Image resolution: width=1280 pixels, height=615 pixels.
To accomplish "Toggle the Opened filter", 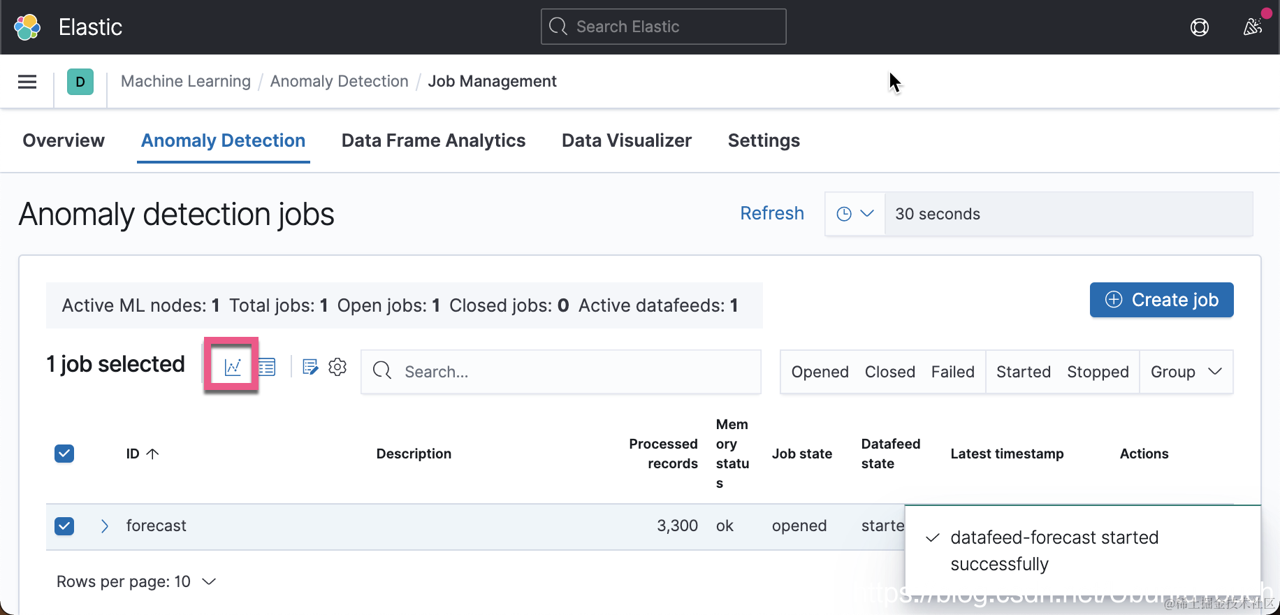I will click(820, 372).
